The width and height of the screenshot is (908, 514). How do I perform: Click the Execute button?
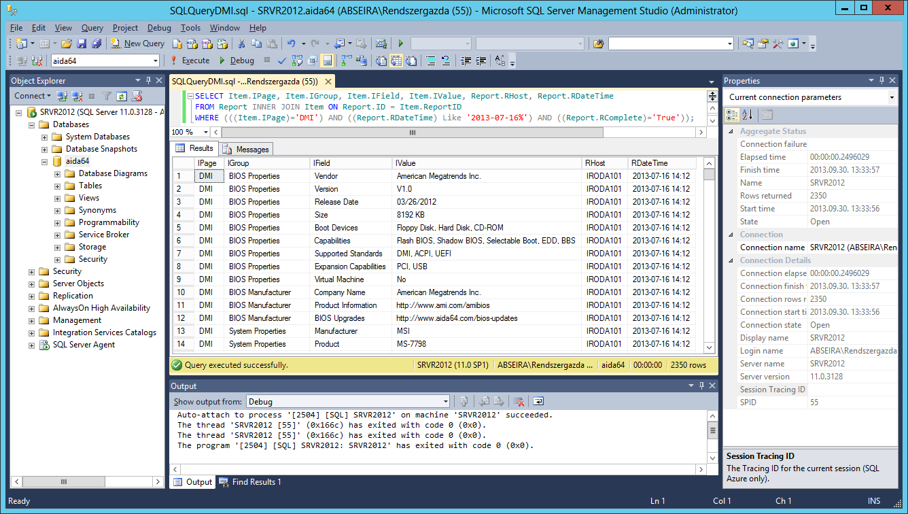click(190, 61)
